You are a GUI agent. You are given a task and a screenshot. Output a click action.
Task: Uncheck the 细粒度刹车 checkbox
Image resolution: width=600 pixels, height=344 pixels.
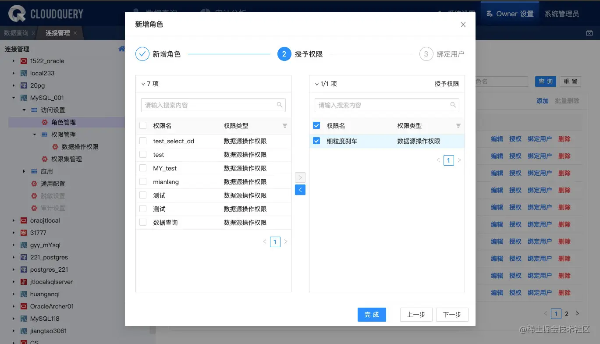(316, 141)
